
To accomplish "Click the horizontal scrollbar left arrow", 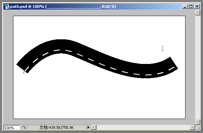I will [x=94, y=128].
